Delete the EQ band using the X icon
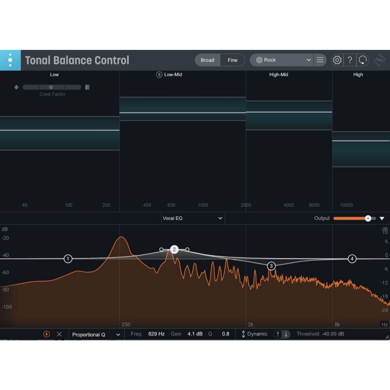This screenshot has width=390, height=390. coord(59,334)
